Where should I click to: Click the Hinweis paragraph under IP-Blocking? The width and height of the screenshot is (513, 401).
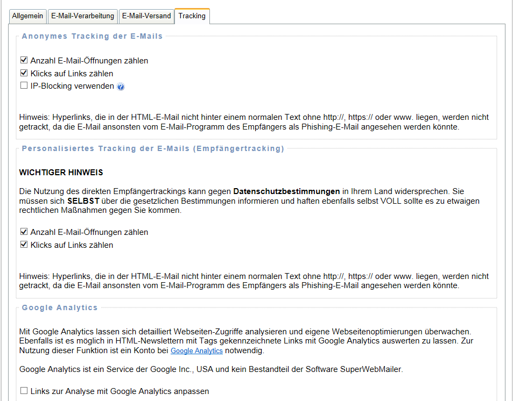click(254, 122)
